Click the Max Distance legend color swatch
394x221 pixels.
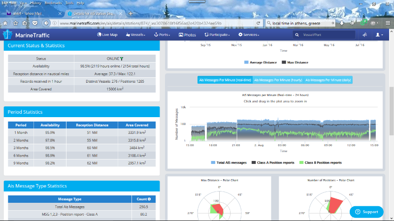click(284, 63)
